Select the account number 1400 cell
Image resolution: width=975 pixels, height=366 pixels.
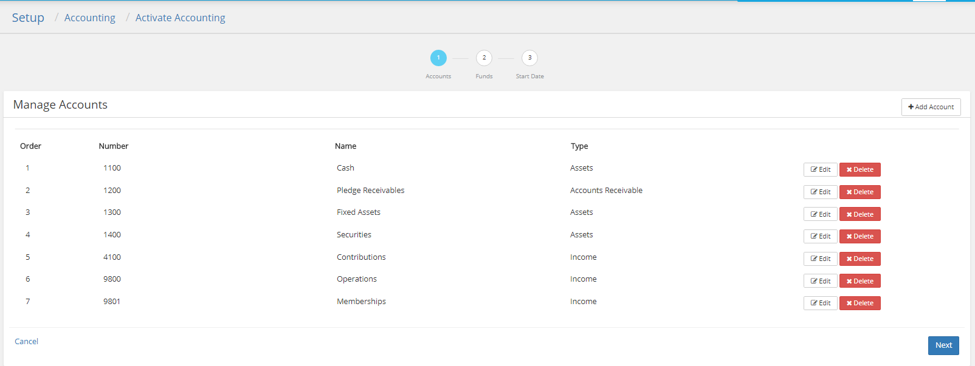coord(112,234)
